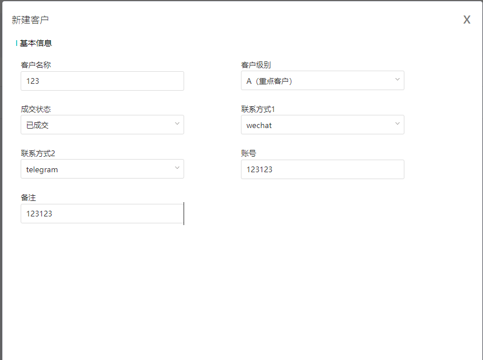The width and height of the screenshot is (483, 360).
Task: Click the 客户名称 input containing 123
Action: 102,81
